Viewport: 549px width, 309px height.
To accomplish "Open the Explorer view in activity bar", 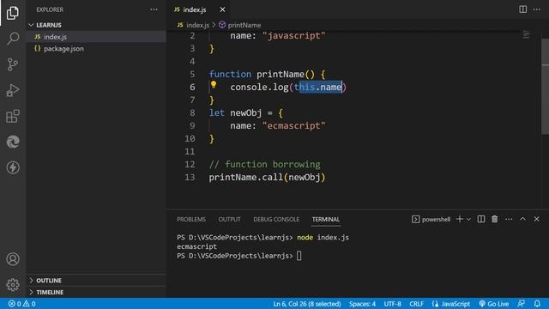I will coord(13,13).
